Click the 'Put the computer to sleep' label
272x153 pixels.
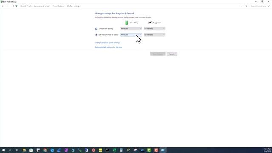tap(108, 35)
